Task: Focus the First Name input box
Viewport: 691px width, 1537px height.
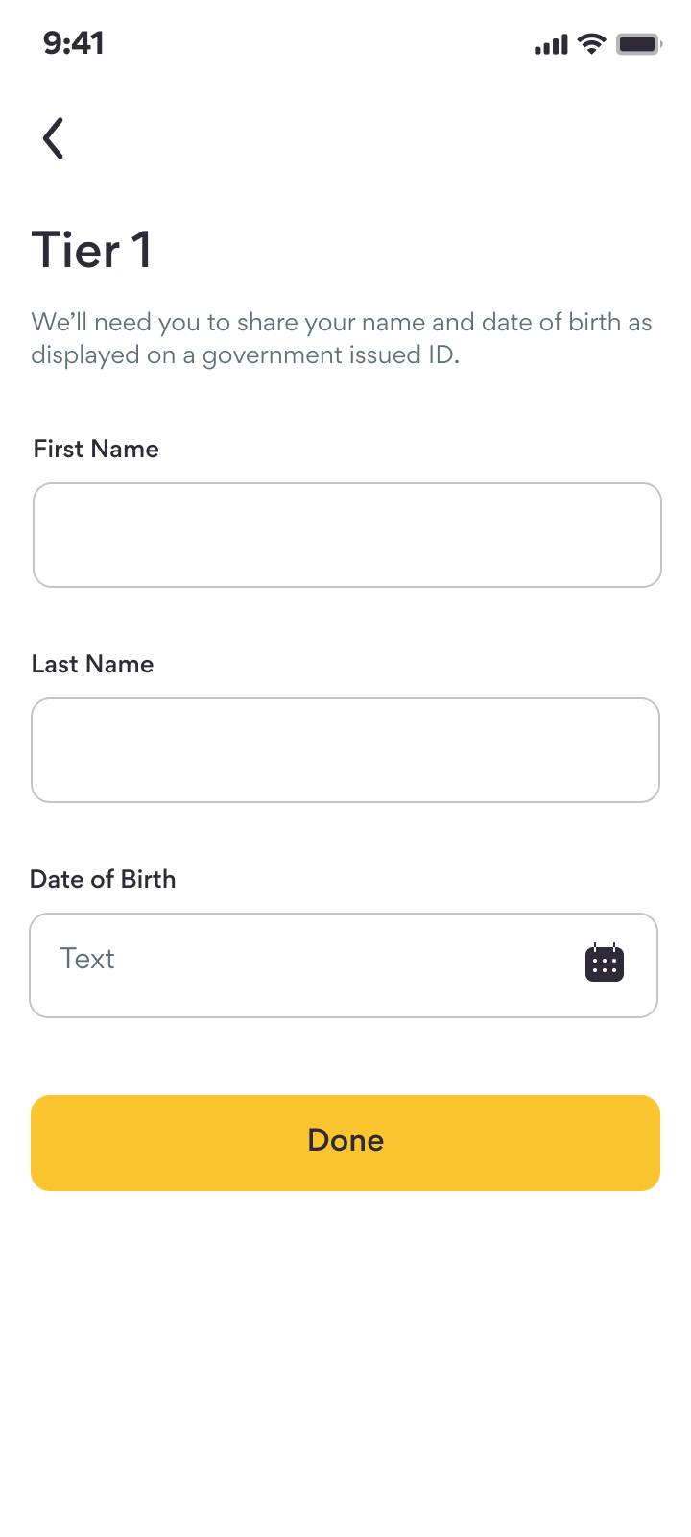Action: (346, 535)
